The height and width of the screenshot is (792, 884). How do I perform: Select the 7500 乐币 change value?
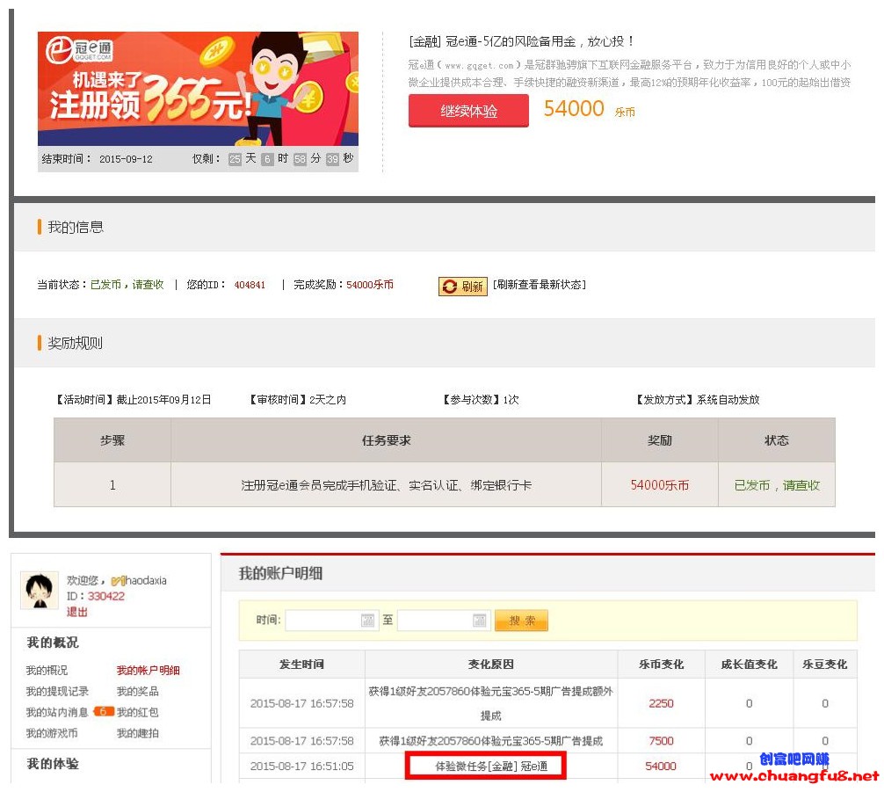(662, 741)
